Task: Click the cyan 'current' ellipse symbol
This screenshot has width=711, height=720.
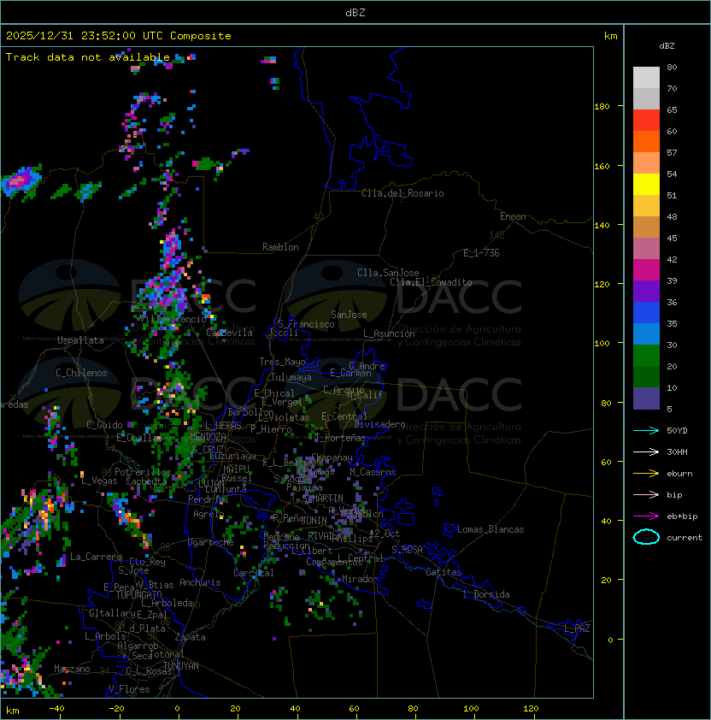Action: coord(646,537)
